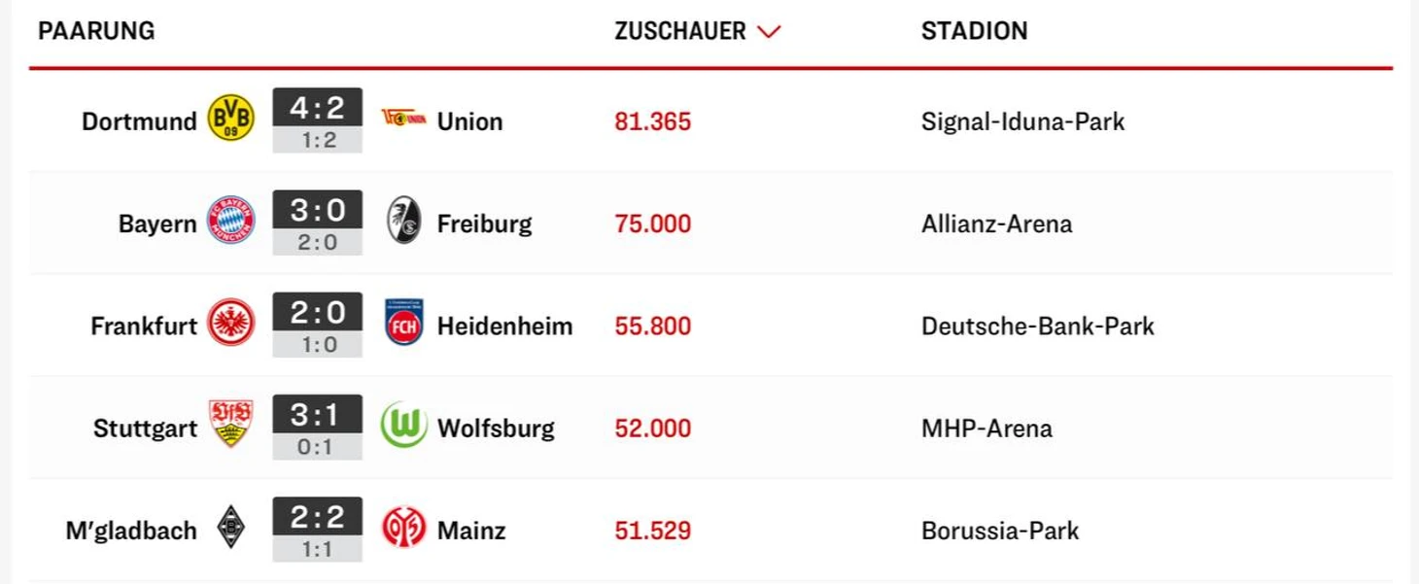The height and width of the screenshot is (584, 1419).
Task: Click the VfL Wolfsburg green logo
Action: tap(403, 427)
